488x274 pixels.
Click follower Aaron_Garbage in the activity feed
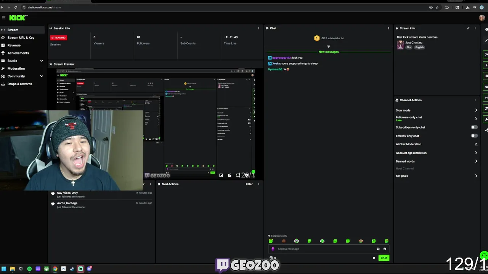[x=67, y=203]
